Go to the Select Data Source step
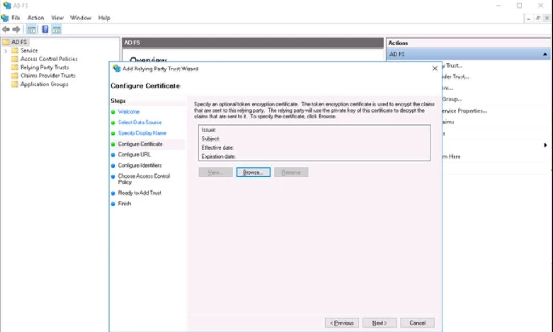553x332 pixels. pos(140,122)
